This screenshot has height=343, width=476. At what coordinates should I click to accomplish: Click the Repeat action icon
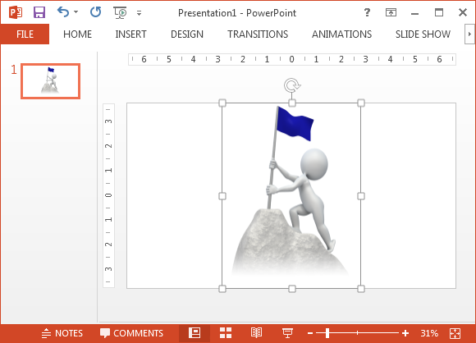point(96,12)
